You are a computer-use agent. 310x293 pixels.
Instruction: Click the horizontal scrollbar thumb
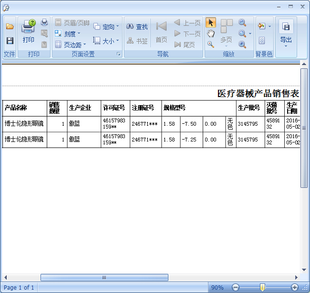tap(104, 277)
